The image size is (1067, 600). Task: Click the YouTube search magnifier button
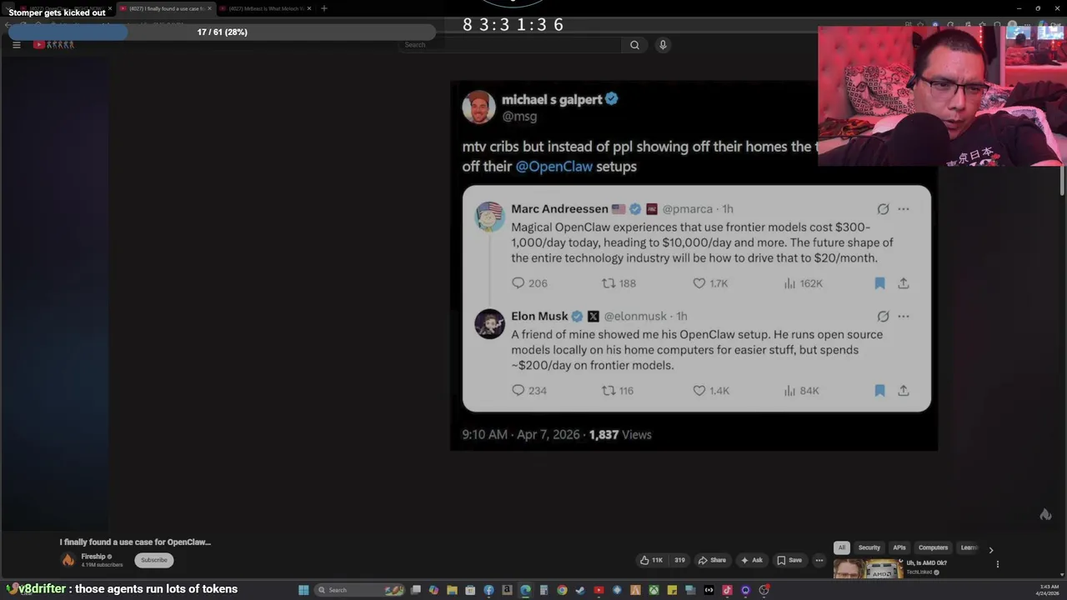click(x=634, y=45)
